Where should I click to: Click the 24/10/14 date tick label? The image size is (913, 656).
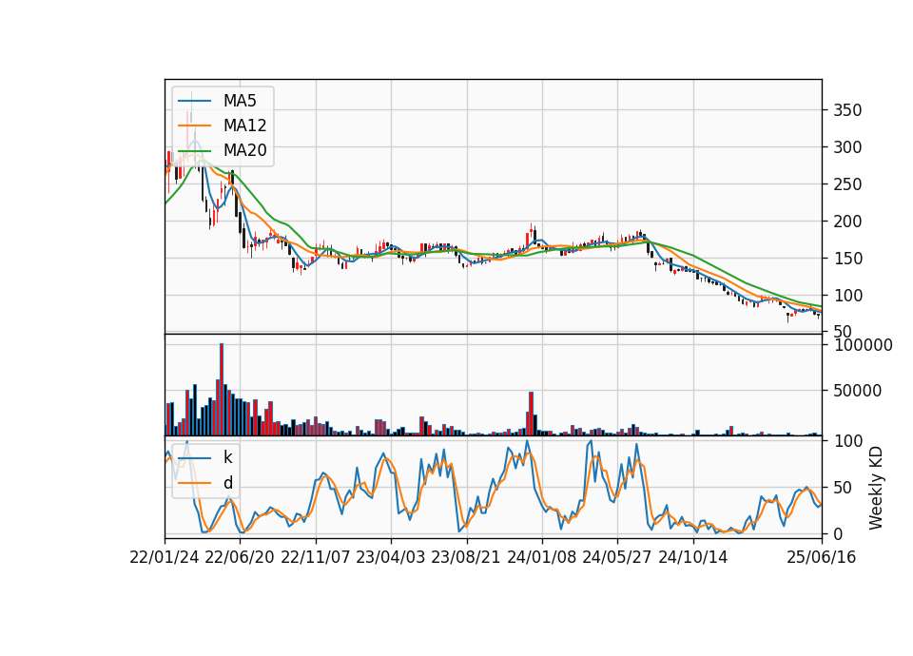693,557
